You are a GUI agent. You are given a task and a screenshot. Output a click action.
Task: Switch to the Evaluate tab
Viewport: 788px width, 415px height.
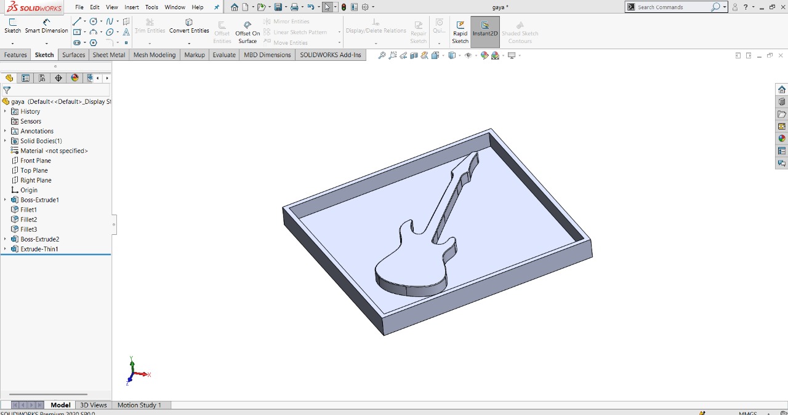224,55
